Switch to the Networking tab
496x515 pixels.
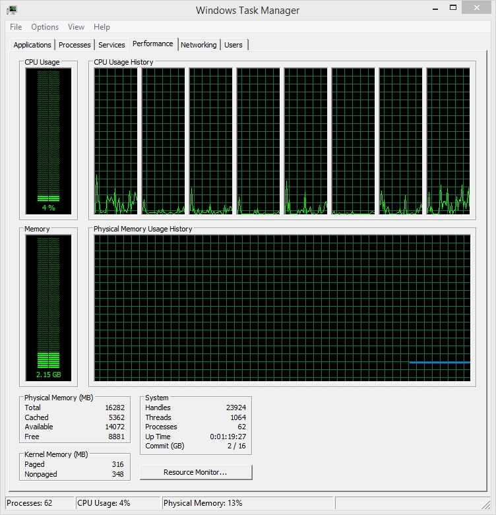point(199,45)
